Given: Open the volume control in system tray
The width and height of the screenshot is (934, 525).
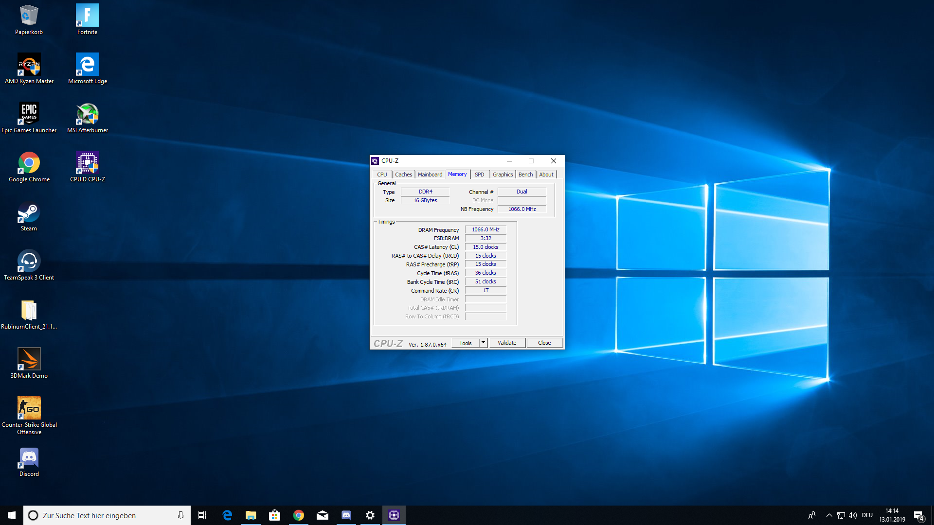Looking at the screenshot, I should (853, 515).
